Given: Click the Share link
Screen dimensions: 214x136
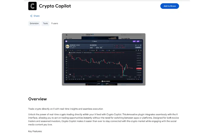Looking at the screenshot, I should 37,16.
